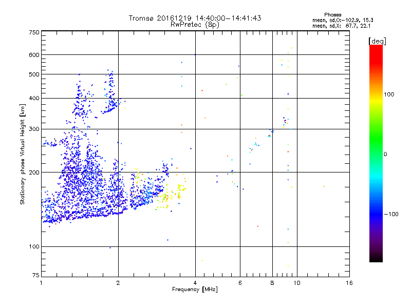
Task: Click the 'mean, sd,X: 87.7, 22.1' statistic
Action: click(341, 26)
